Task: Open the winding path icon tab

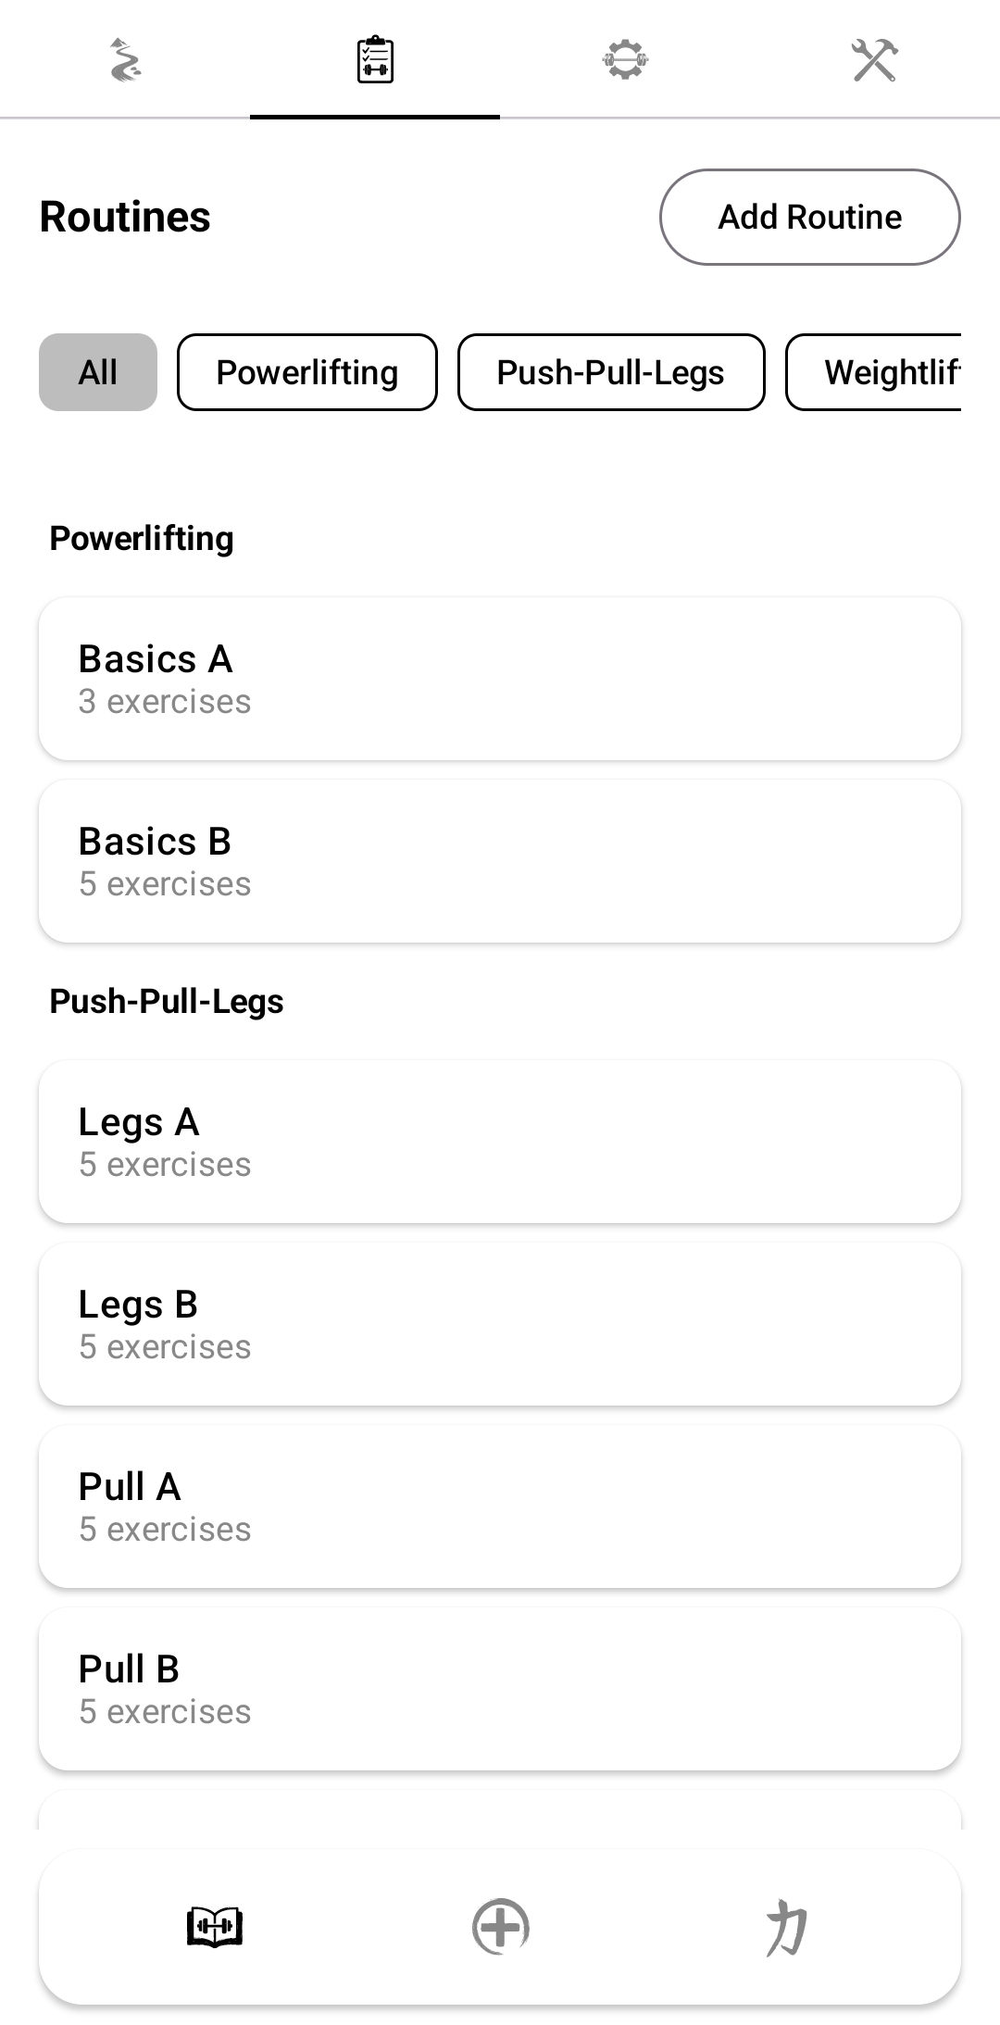Action: (x=125, y=60)
